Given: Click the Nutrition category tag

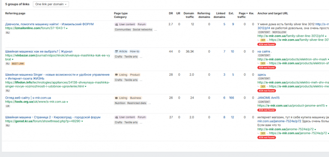Looking at the screenshot, I should [x=120, y=103].
